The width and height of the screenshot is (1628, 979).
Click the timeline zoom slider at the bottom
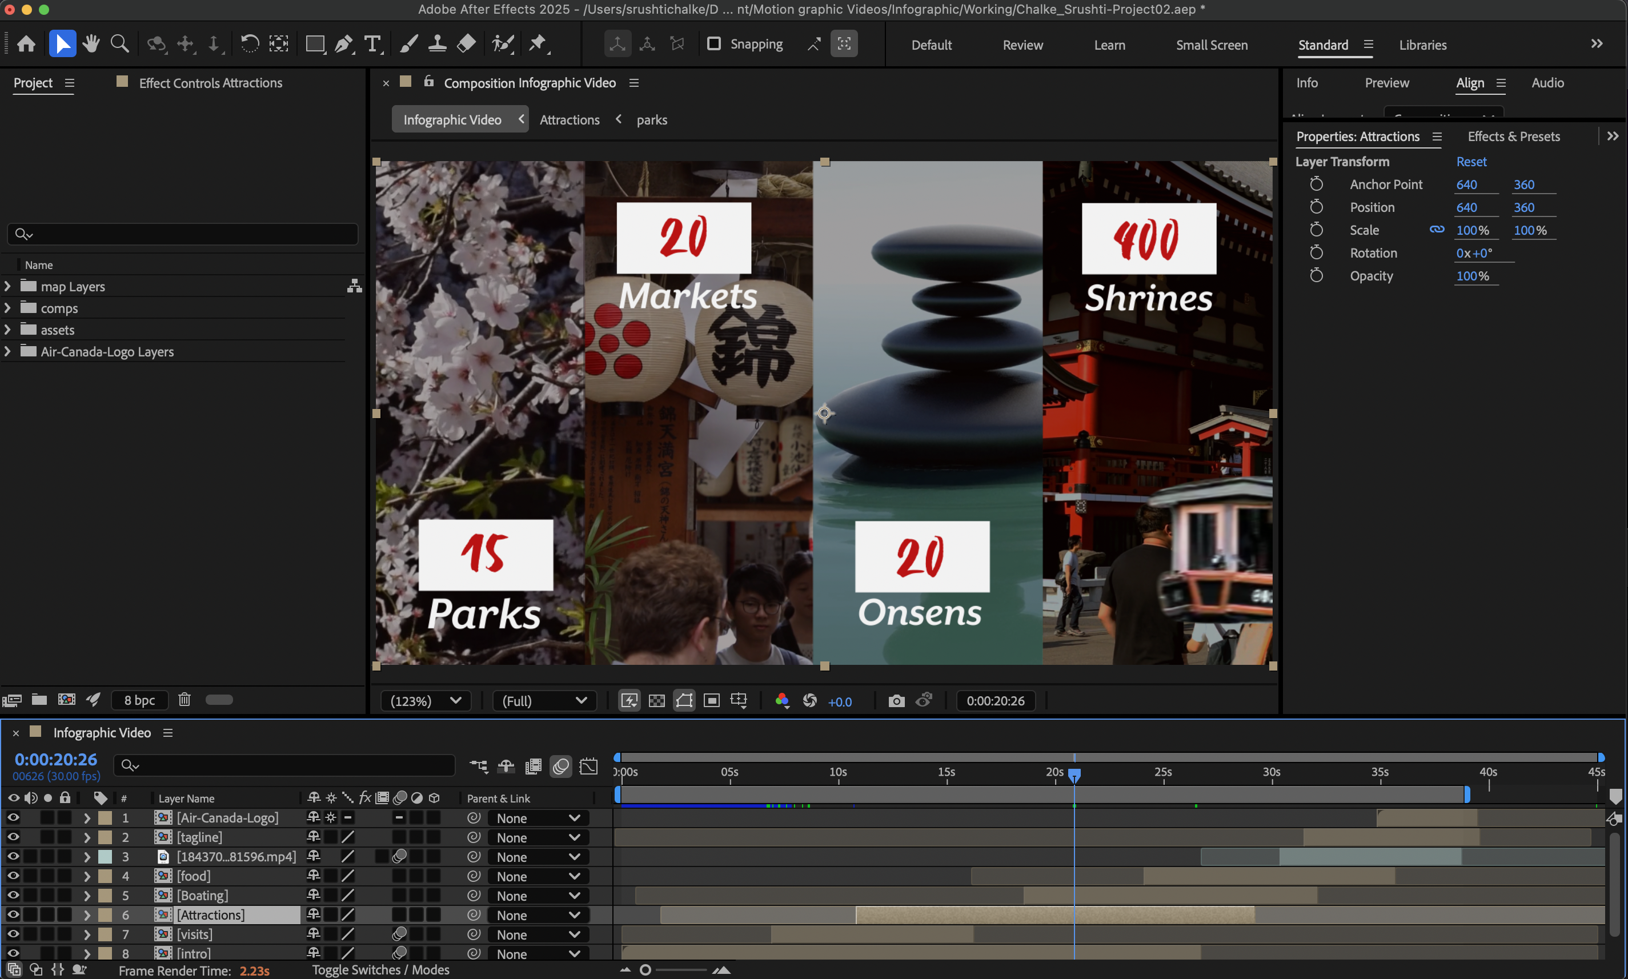[x=645, y=970]
